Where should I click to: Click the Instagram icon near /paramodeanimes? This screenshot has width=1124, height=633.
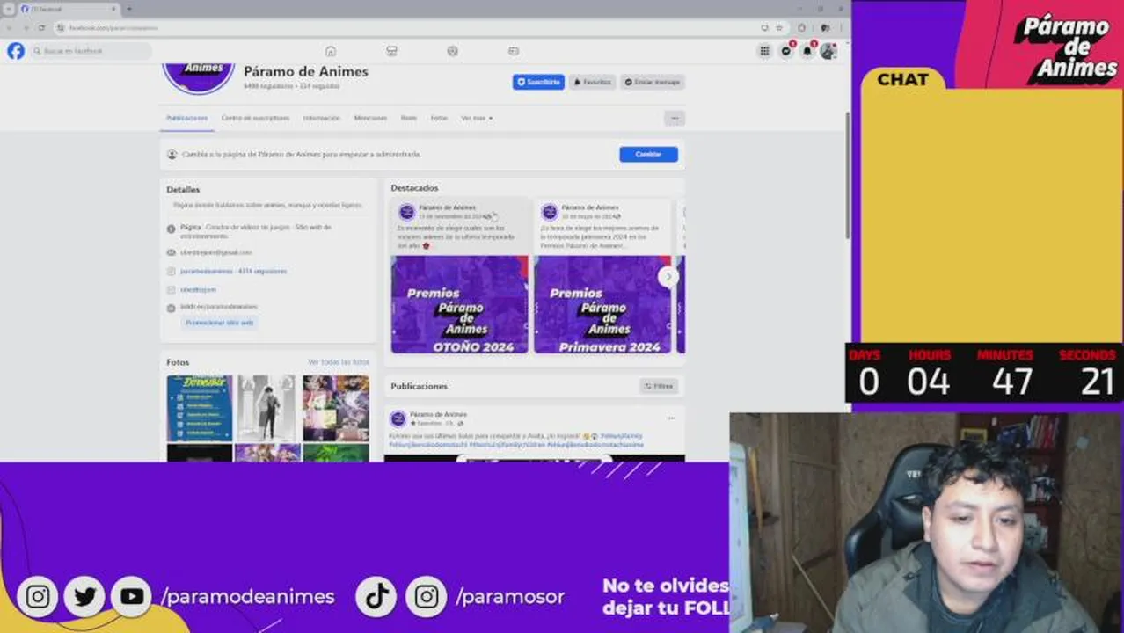37,597
